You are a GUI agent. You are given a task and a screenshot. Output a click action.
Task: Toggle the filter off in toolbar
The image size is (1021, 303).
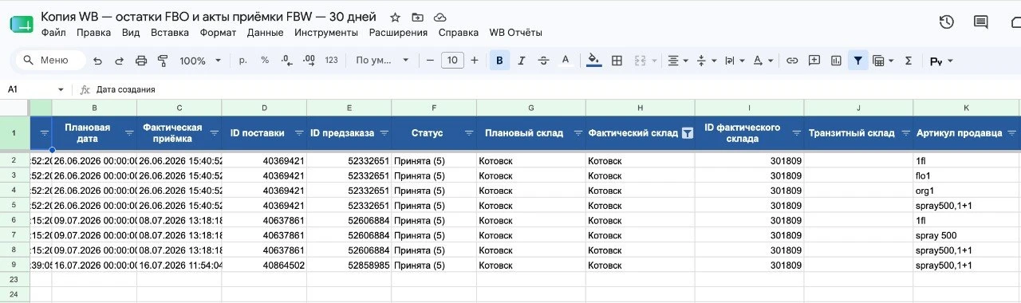click(x=857, y=60)
